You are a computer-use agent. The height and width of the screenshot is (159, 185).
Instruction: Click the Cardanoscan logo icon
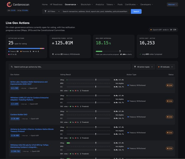[x=9, y=5]
